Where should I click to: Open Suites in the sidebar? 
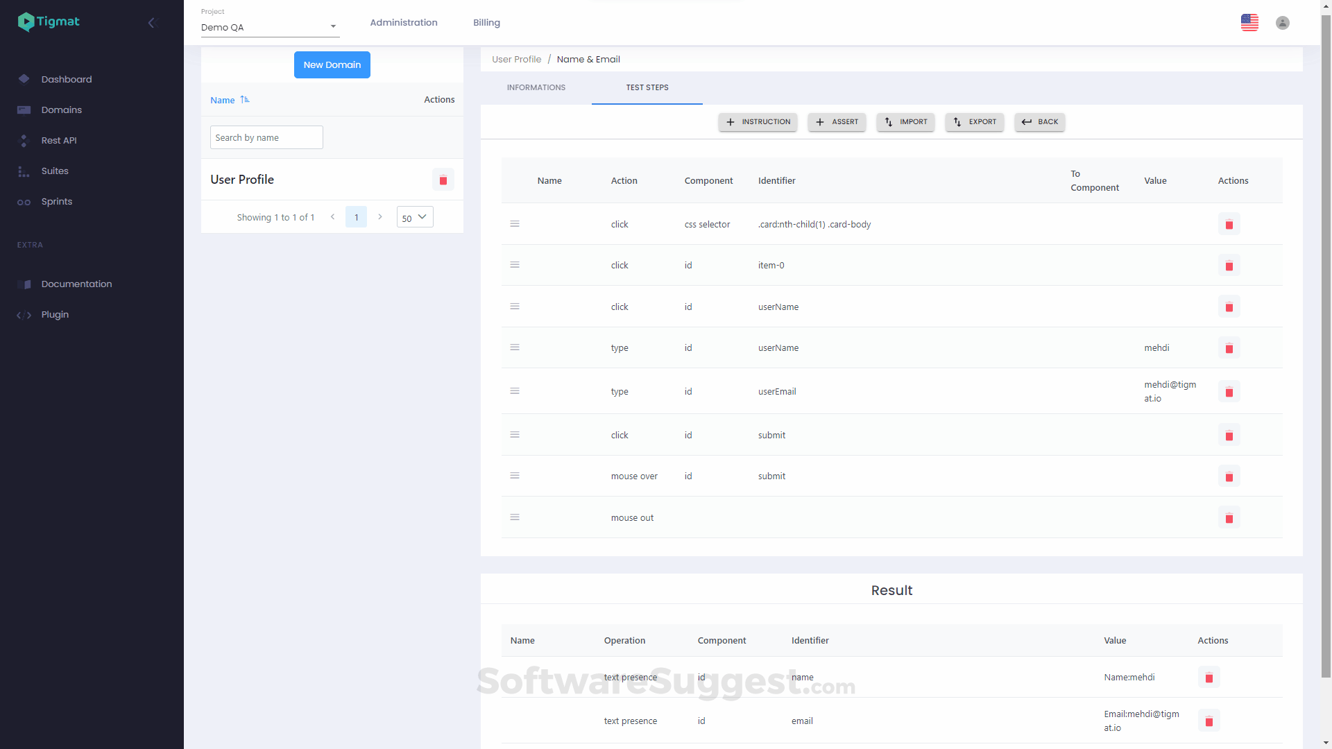(55, 171)
